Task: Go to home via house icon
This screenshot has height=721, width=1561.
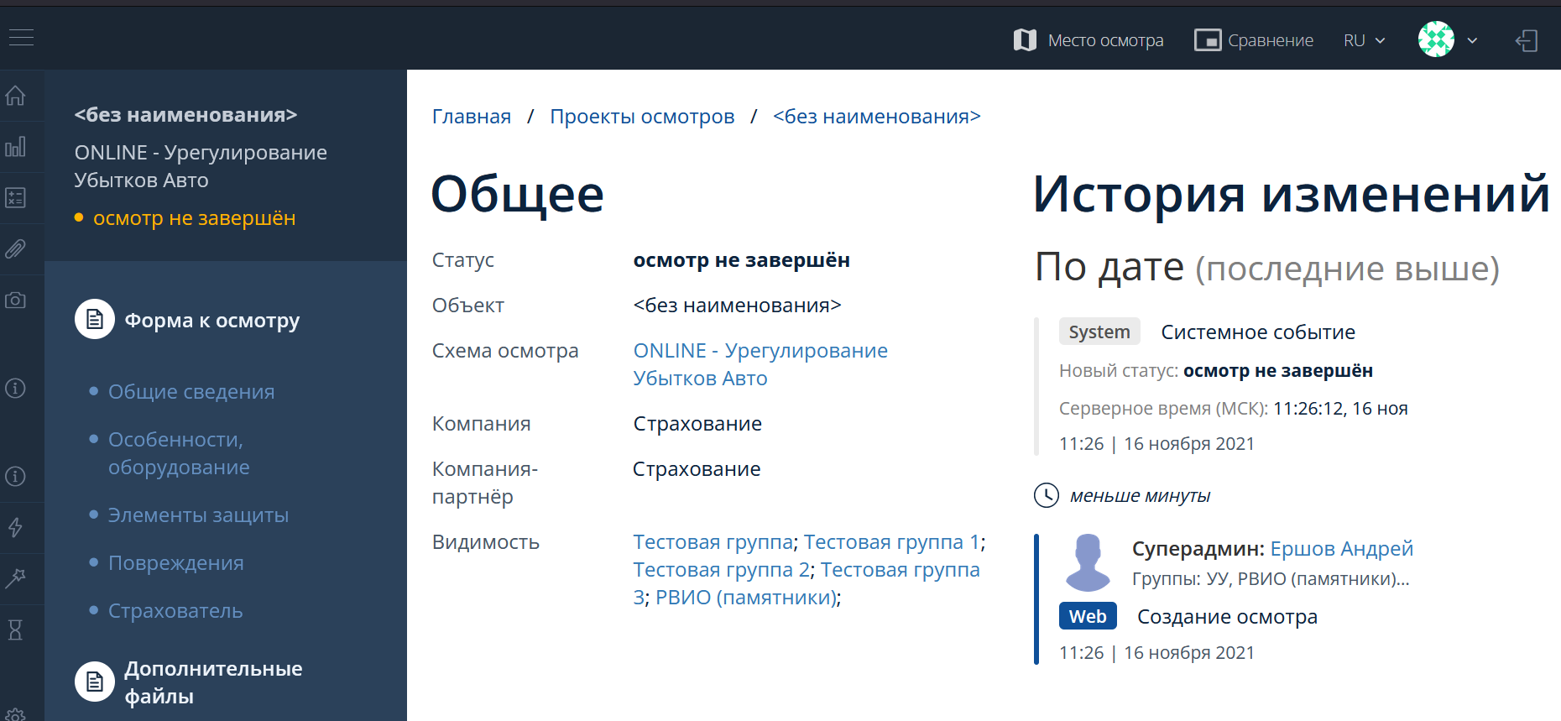Action: coord(16,96)
